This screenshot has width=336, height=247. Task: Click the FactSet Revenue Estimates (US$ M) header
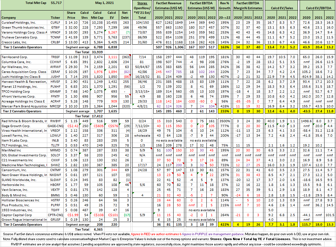[x=169, y=6]
